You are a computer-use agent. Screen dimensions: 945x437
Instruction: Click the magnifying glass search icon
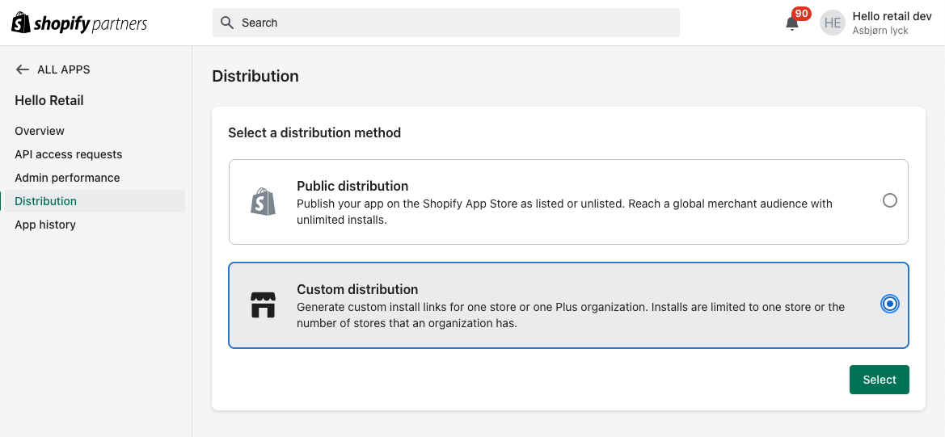pos(227,23)
